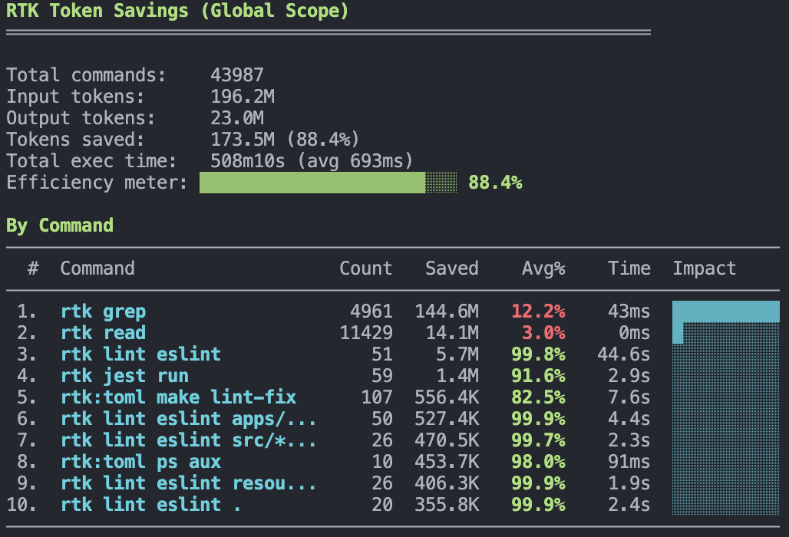Viewport: 789px width, 537px height.
Task: Click the "rtk:toml make lint-fix" command name
Action: coord(179,397)
